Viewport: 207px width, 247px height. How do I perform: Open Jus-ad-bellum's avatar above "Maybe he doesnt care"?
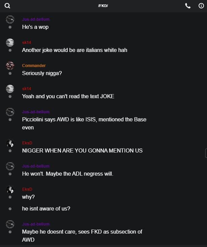coord(10,224)
